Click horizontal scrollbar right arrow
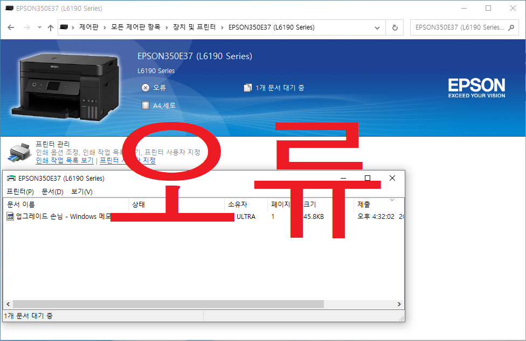 tap(399, 304)
